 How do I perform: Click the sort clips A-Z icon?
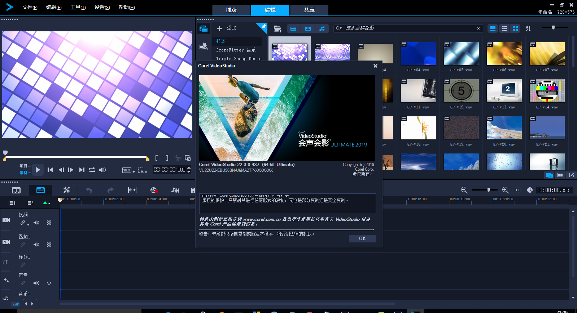click(528, 28)
